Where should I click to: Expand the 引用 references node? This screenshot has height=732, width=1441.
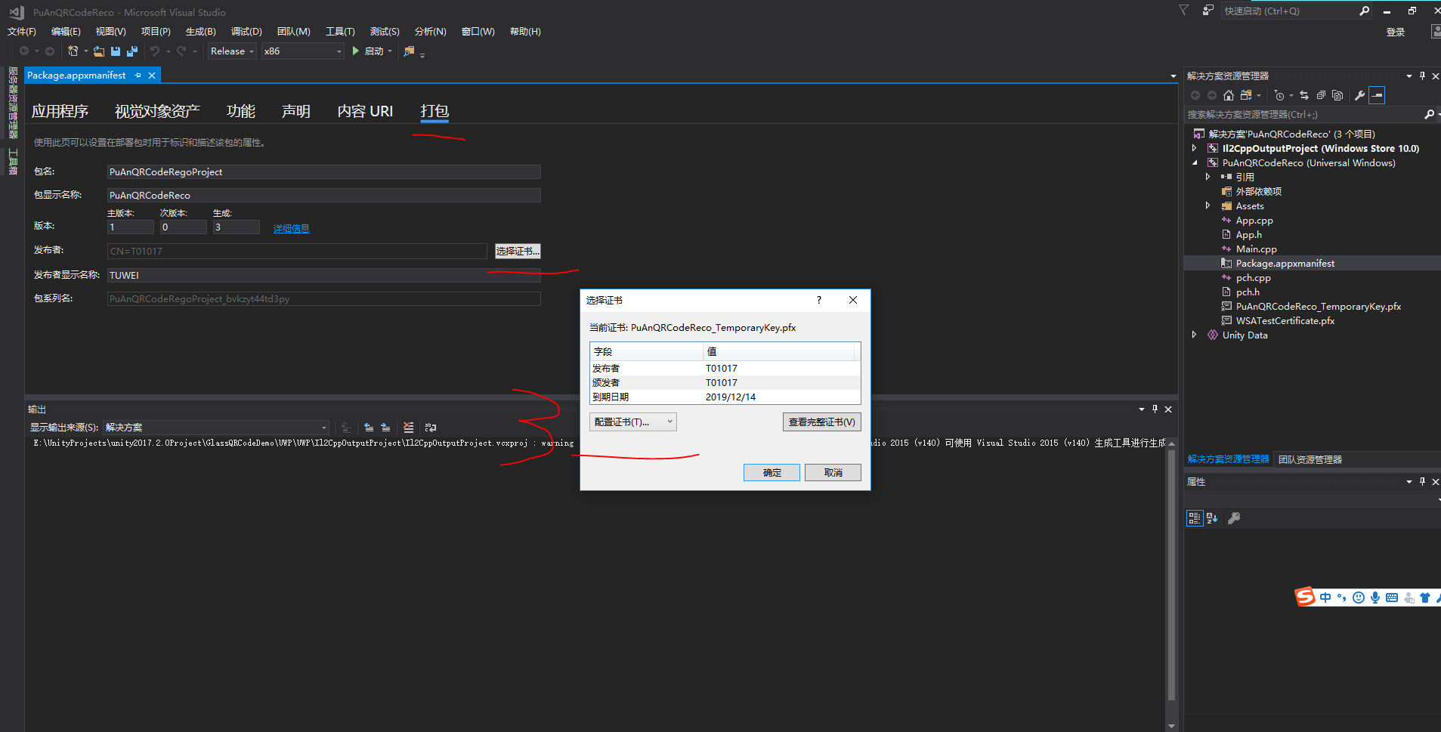point(1208,177)
